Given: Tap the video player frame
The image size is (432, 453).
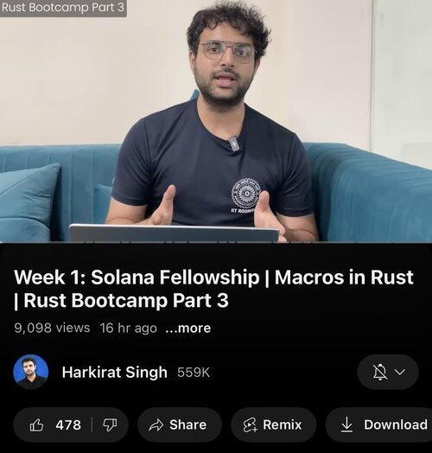Looking at the screenshot, I should [x=216, y=121].
